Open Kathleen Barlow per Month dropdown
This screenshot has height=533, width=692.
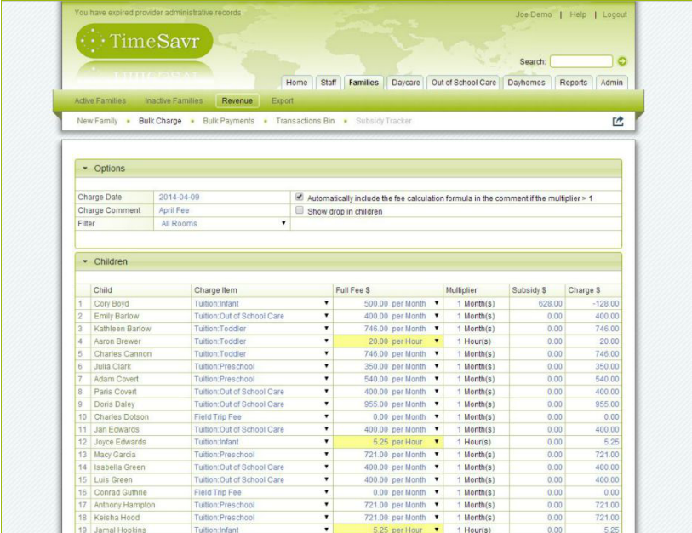437,328
